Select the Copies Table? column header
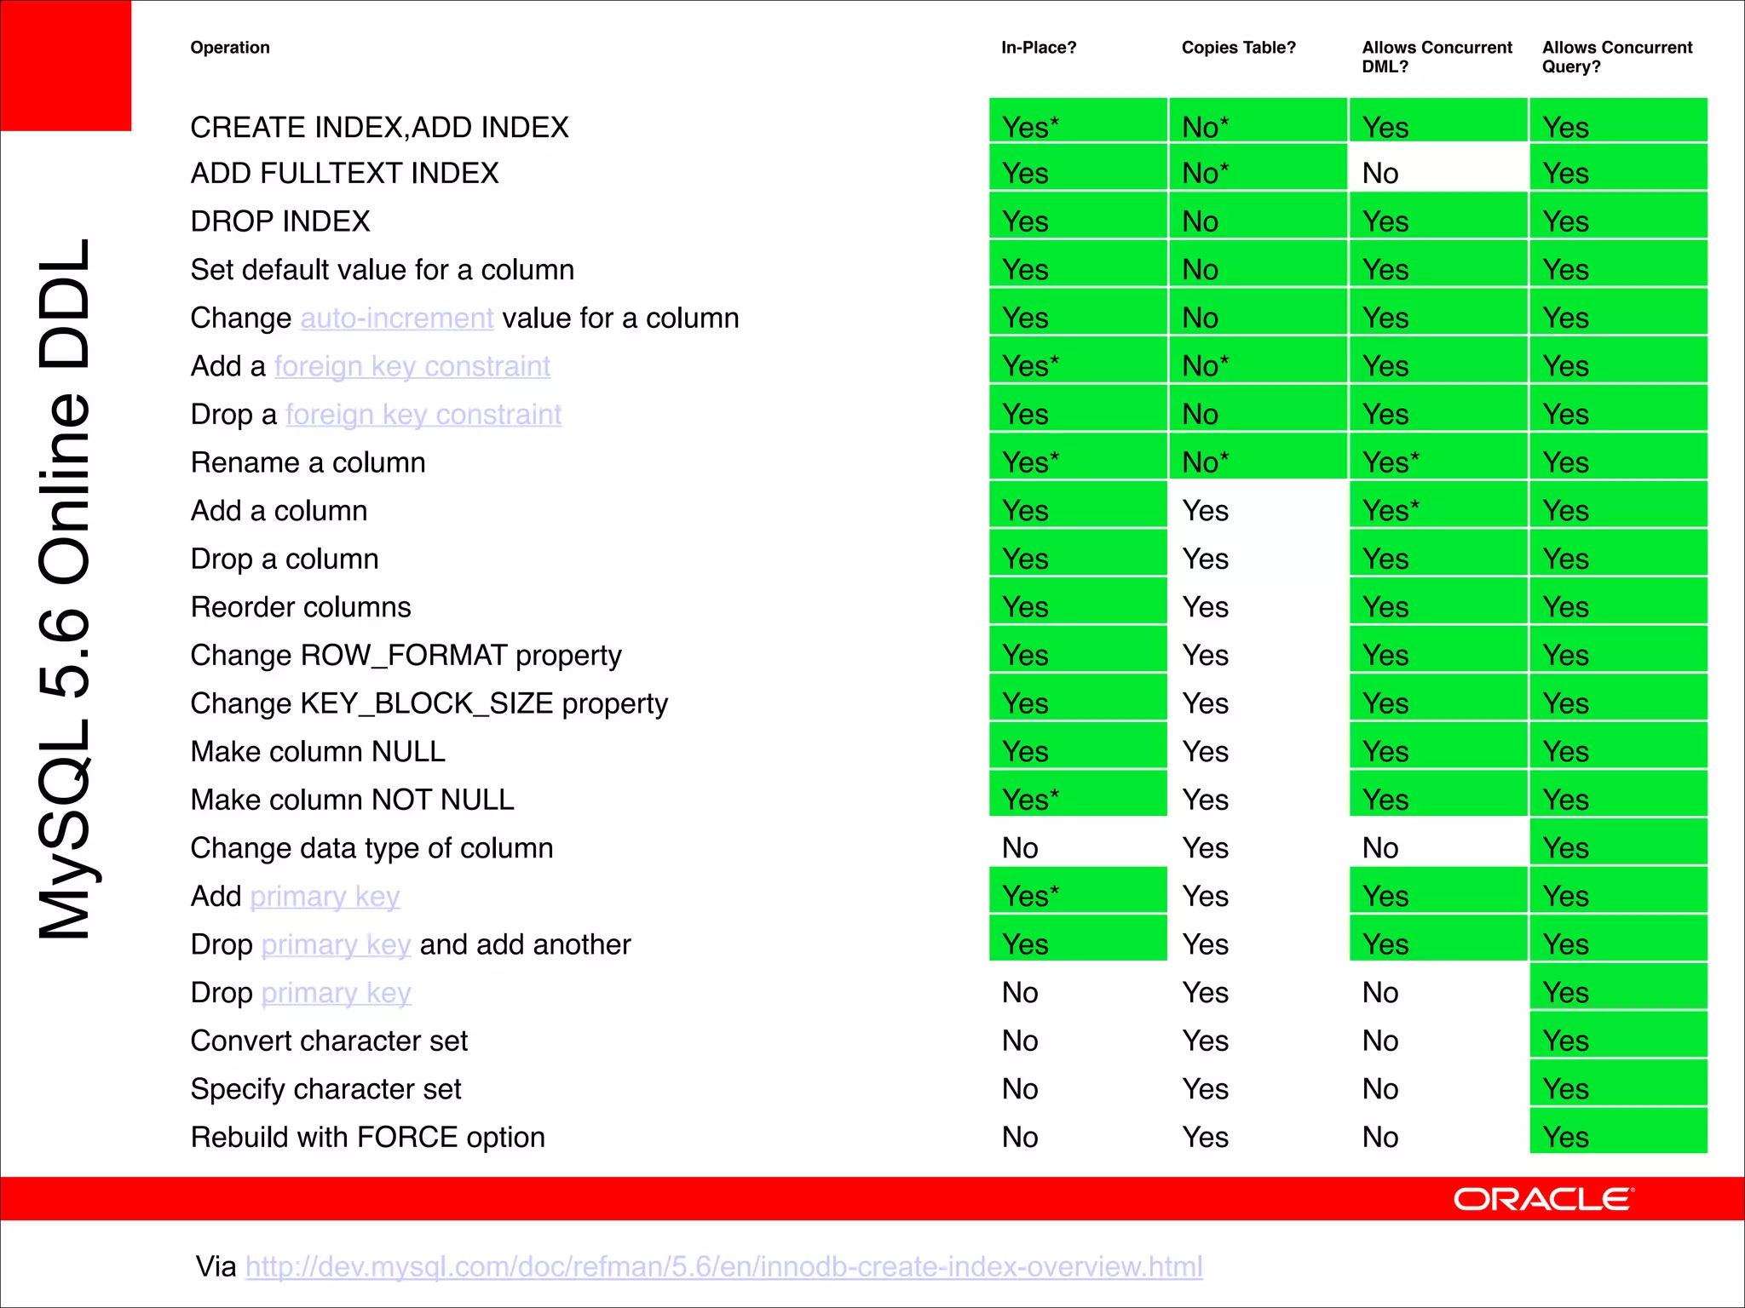This screenshot has height=1308, width=1745. 1239,48
